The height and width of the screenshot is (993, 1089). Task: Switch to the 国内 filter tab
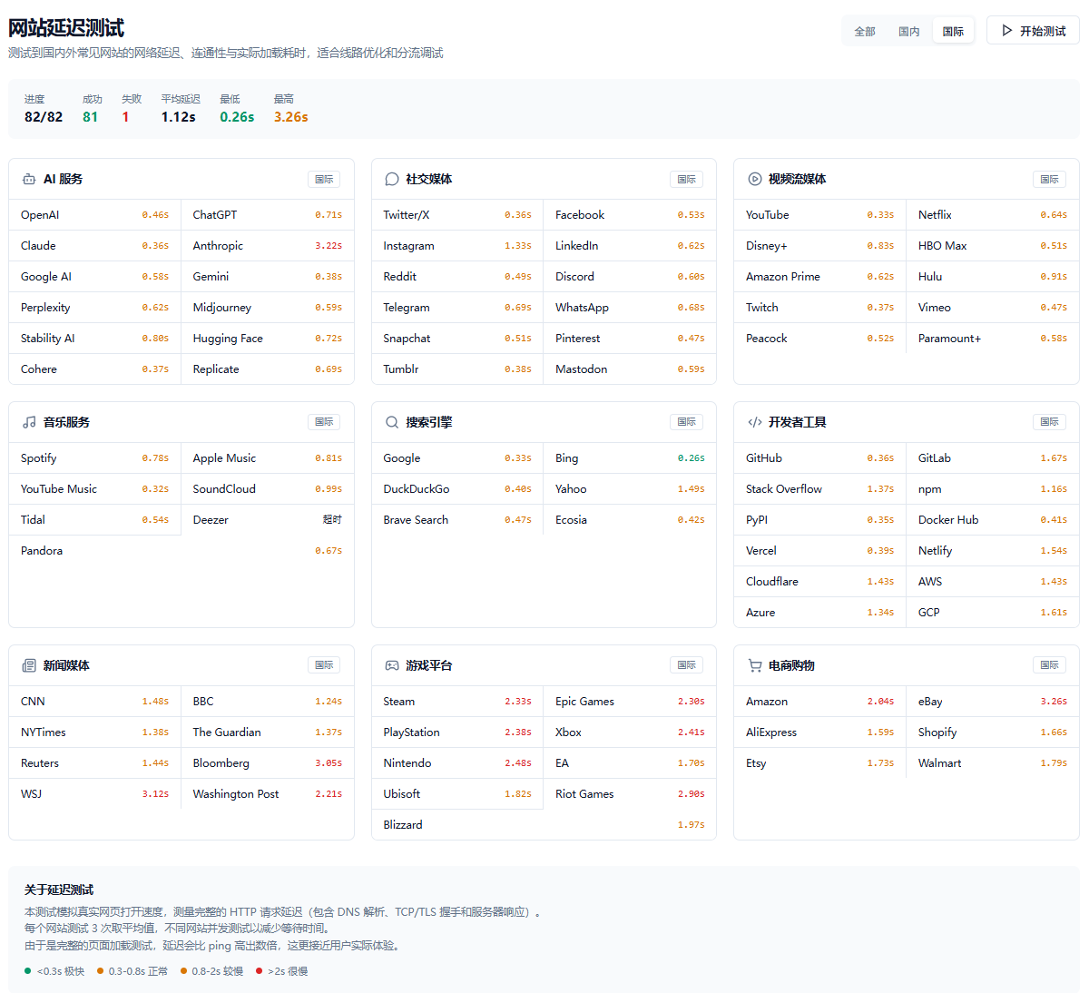pos(909,32)
